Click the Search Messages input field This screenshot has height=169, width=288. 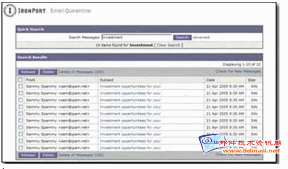[137, 37]
